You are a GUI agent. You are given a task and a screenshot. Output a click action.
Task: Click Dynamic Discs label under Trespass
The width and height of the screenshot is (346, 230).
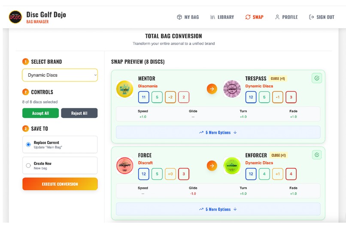pyautogui.click(x=259, y=86)
